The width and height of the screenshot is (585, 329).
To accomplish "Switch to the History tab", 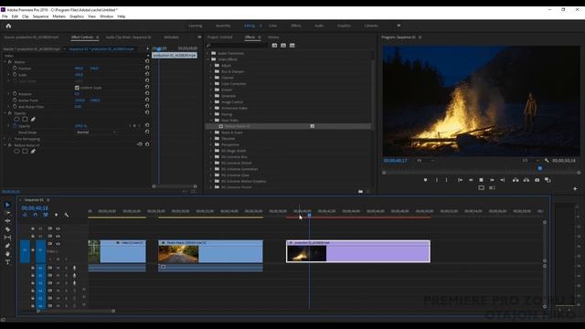I will click(273, 37).
